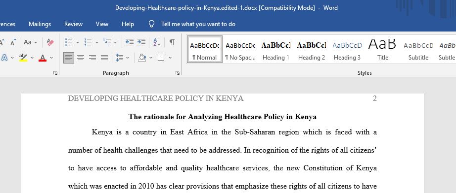The width and height of the screenshot is (456, 193).
Task: Open the Numbering dropdown arrow
Action: [x=97, y=42]
